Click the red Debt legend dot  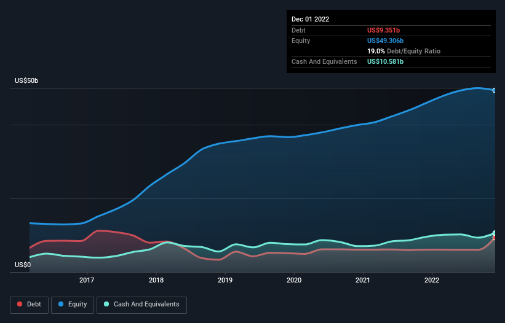click(20, 304)
